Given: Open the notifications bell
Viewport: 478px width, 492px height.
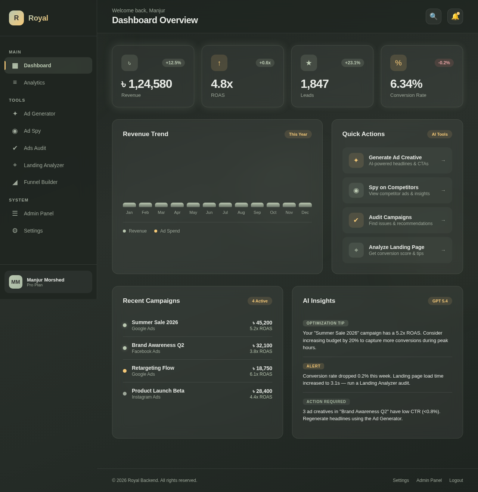Looking at the screenshot, I should point(455,16).
